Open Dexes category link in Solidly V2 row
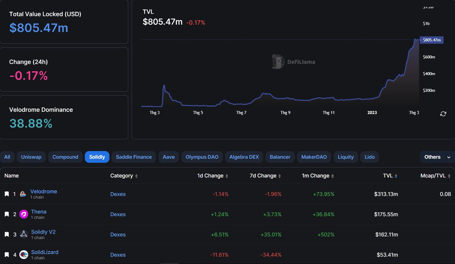Viewport: 455px width, 264px height. pyautogui.click(x=118, y=234)
